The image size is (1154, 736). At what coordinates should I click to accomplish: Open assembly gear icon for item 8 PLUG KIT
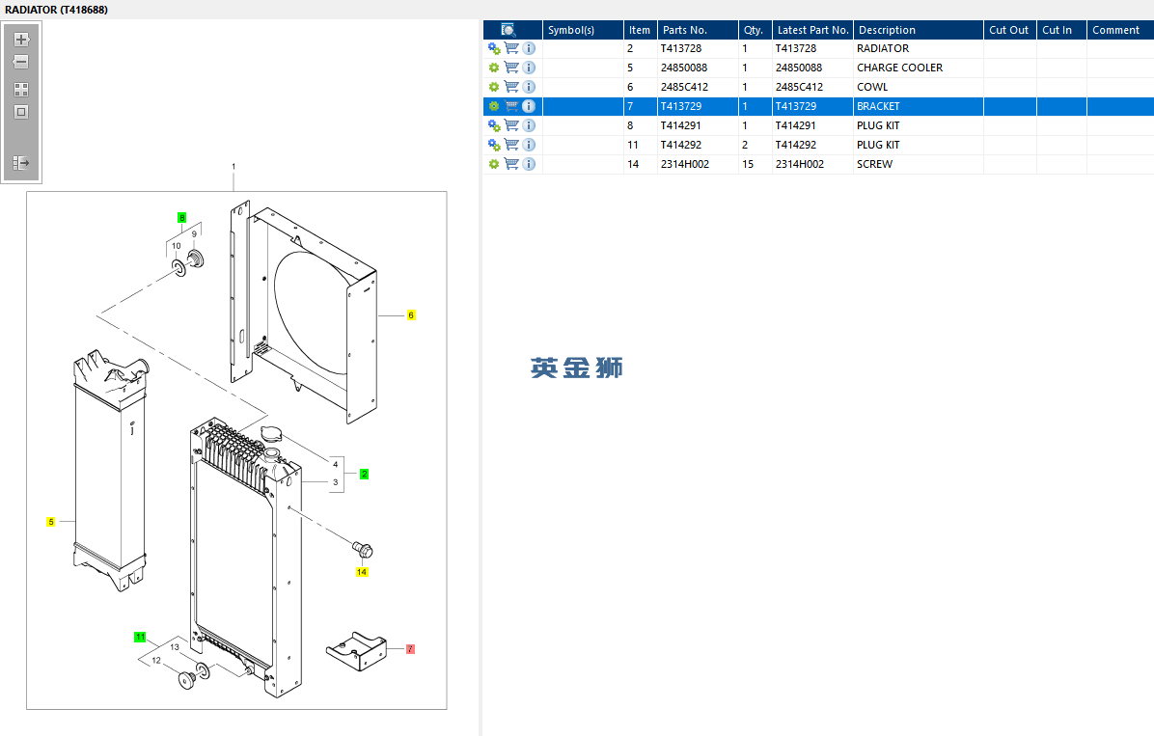coord(494,125)
